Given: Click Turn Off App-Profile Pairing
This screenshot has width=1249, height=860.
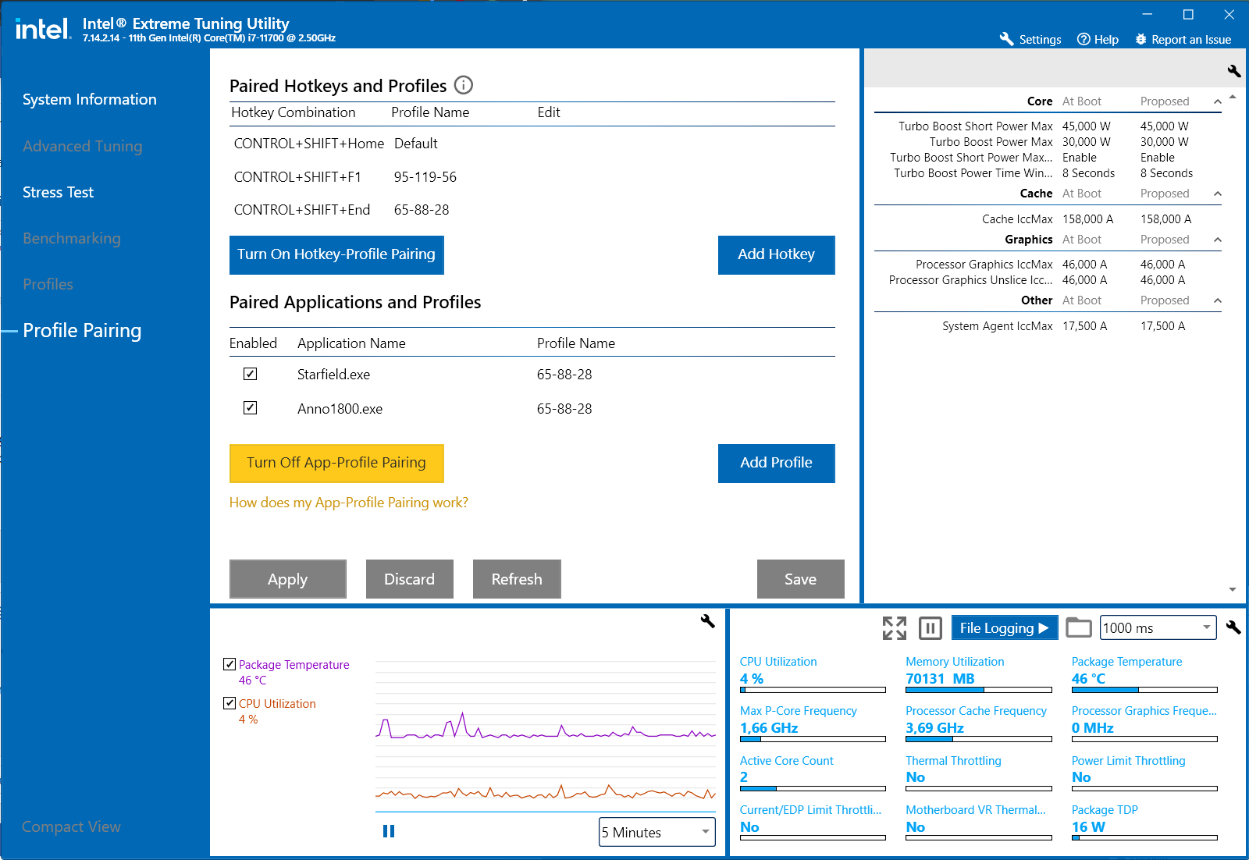Looking at the screenshot, I should pyautogui.click(x=336, y=463).
